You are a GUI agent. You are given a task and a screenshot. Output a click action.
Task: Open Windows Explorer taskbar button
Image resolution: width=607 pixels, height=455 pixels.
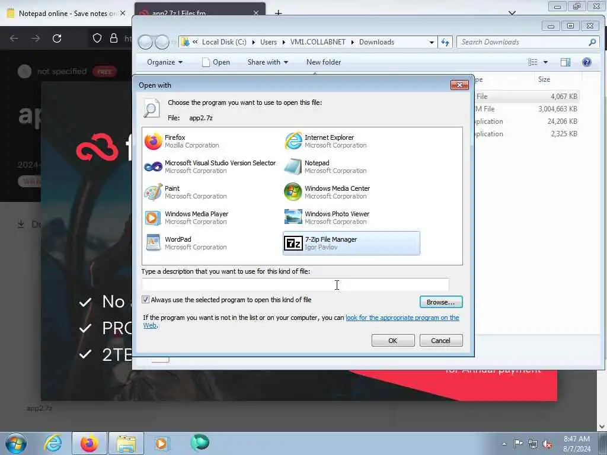(x=126, y=443)
